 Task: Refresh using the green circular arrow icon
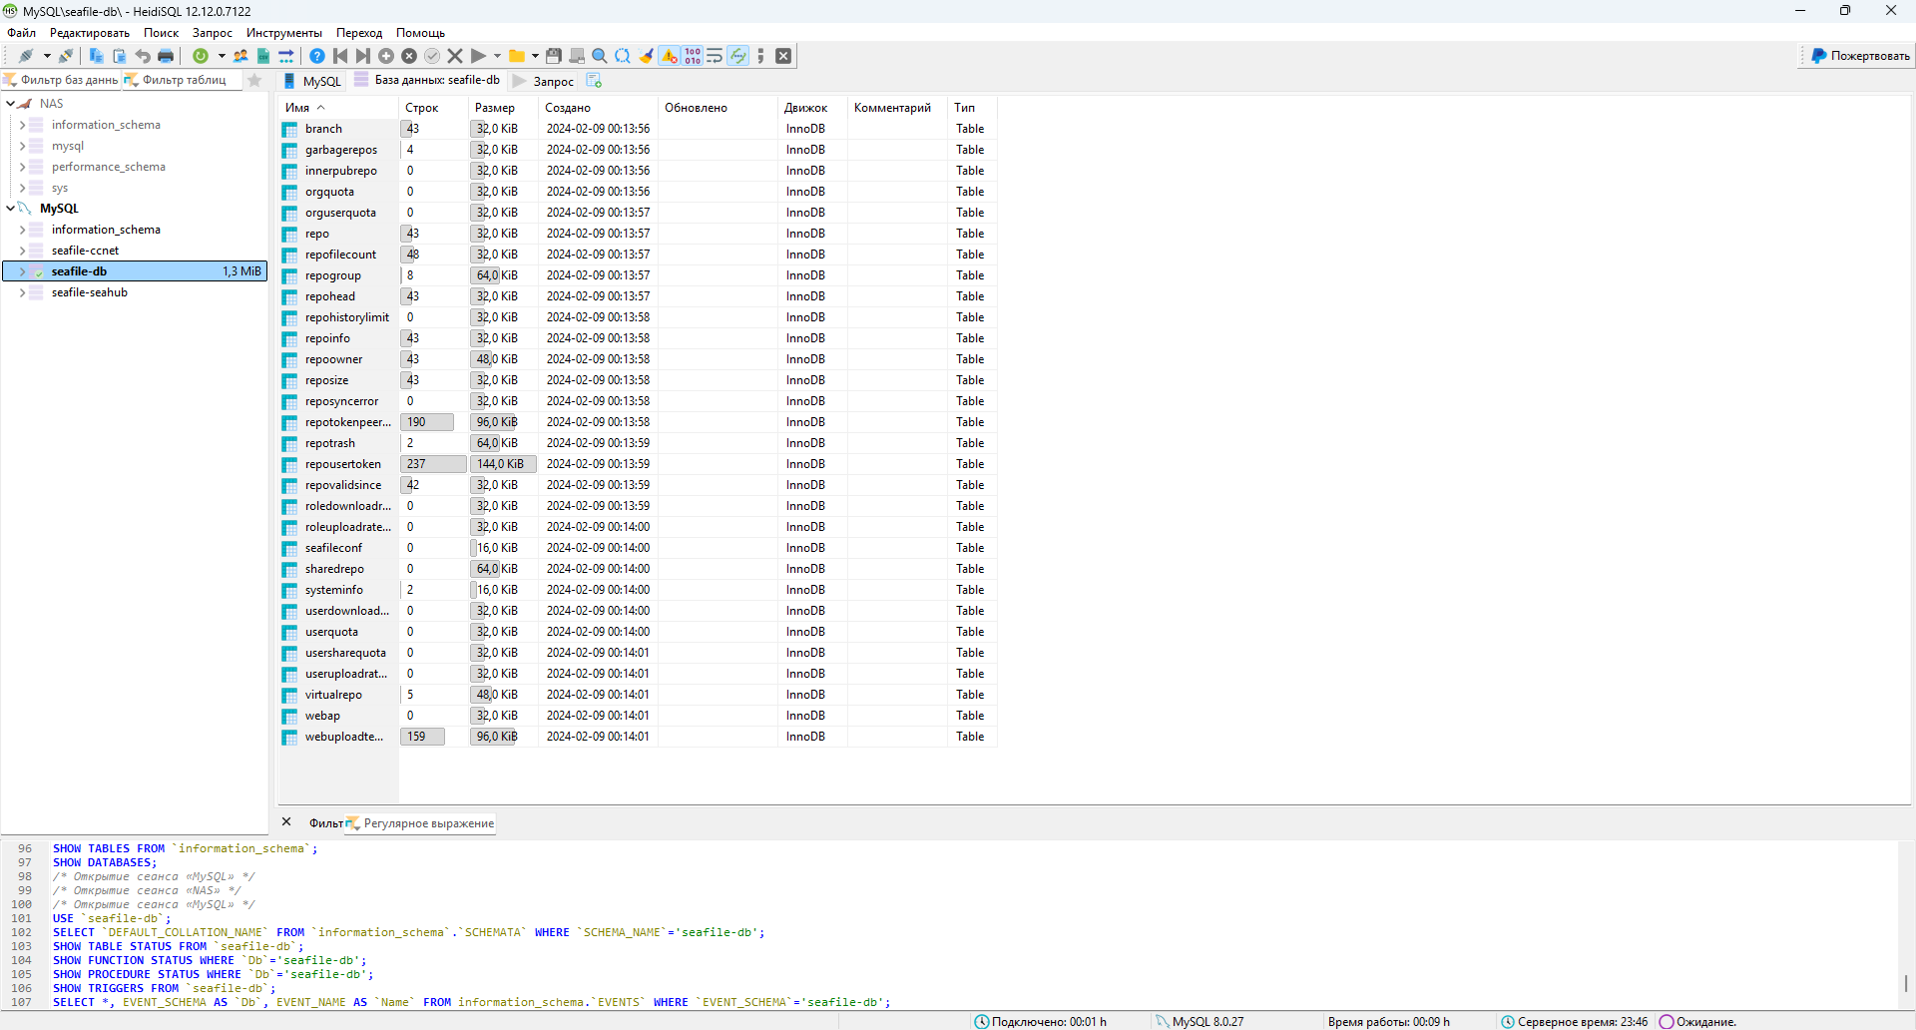click(x=200, y=56)
